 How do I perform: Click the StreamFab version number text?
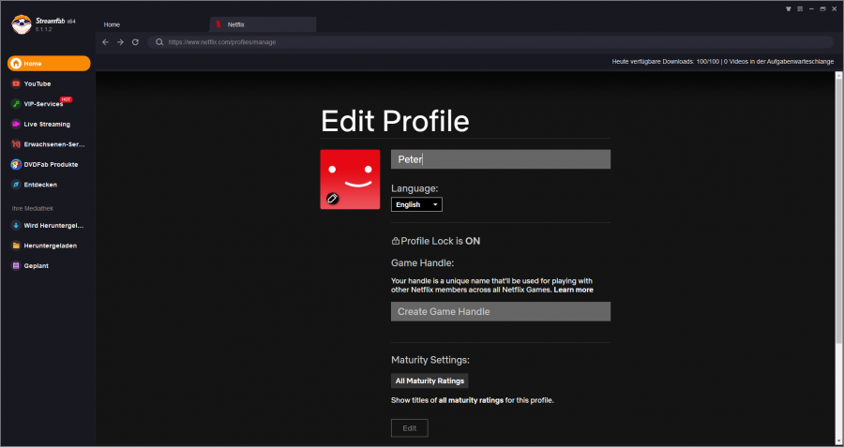(43, 29)
